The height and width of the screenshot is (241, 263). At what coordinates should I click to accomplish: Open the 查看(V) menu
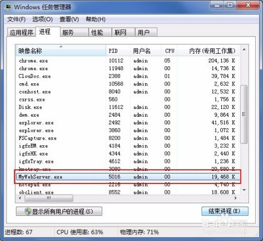pyautogui.click(x=69, y=19)
